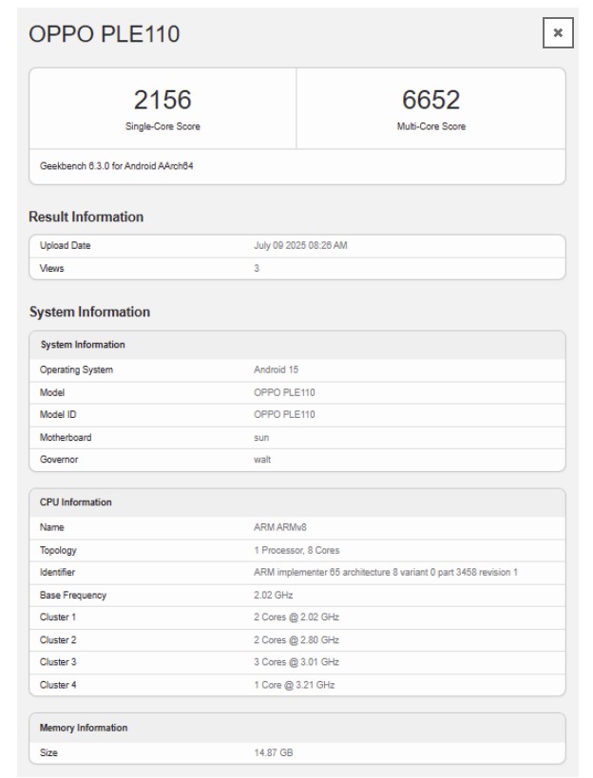The height and width of the screenshot is (778, 593).
Task: Click the Cluster 4 label
Action: [58, 685]
